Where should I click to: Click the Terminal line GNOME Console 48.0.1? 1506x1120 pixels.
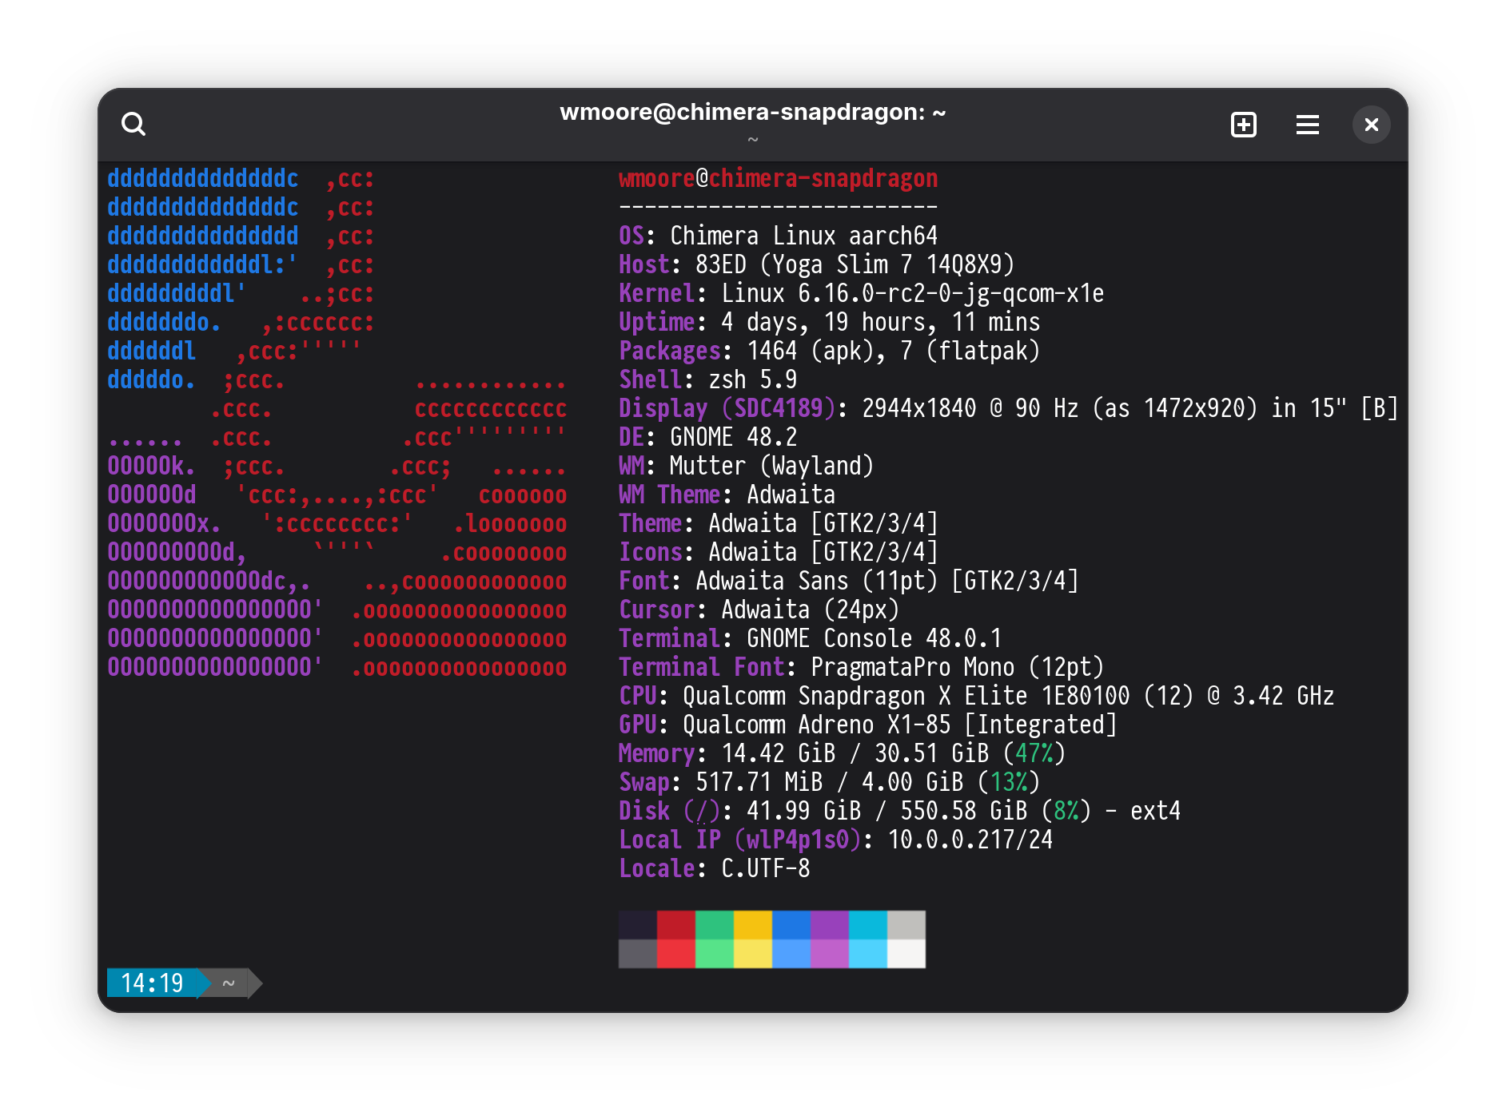(x=810, y=638)
